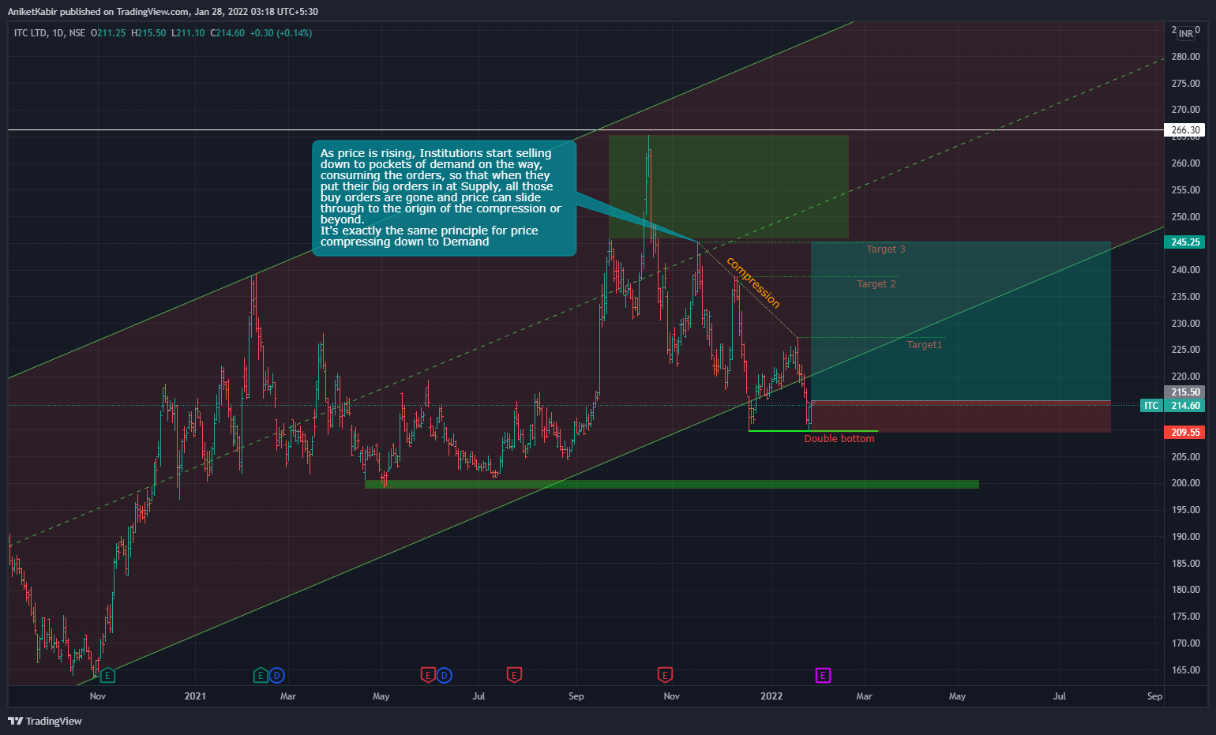Click the 240.00 price axis label

(1186, 270)
